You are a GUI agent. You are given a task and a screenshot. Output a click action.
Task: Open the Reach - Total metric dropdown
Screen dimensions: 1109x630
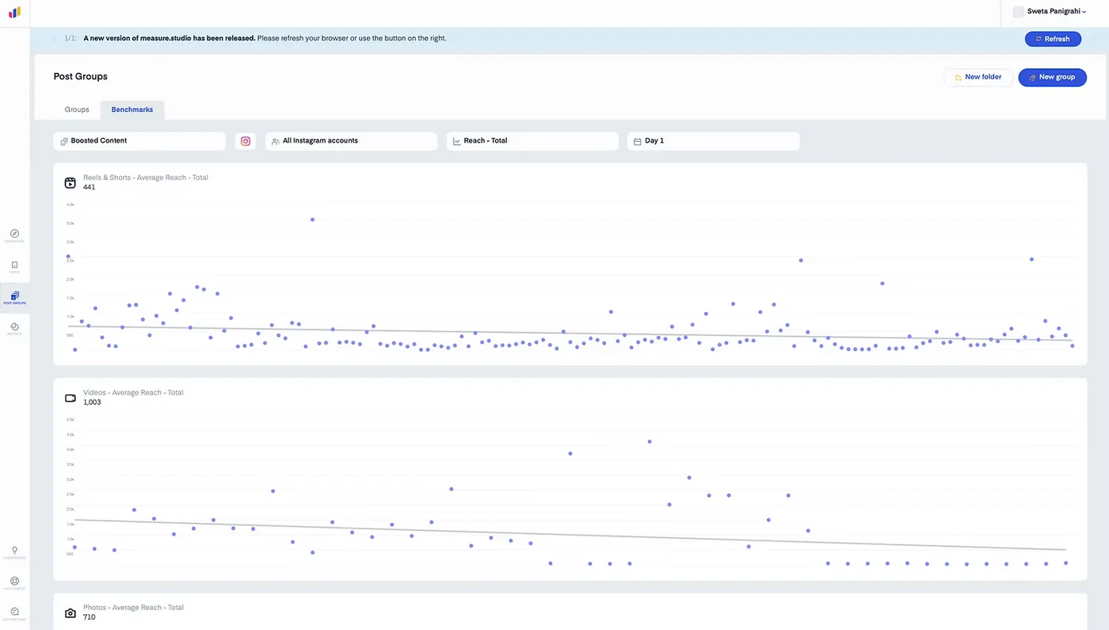pyautogui.click(x=532, y=141)
